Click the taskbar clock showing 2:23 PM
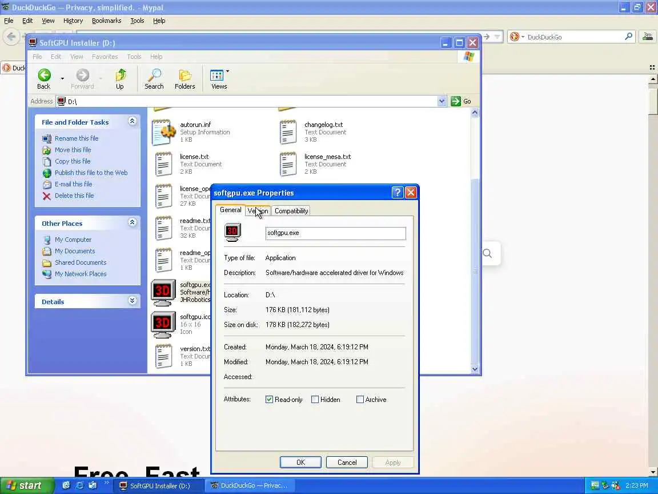The image size is (658, 494). (x=637, y=485)
